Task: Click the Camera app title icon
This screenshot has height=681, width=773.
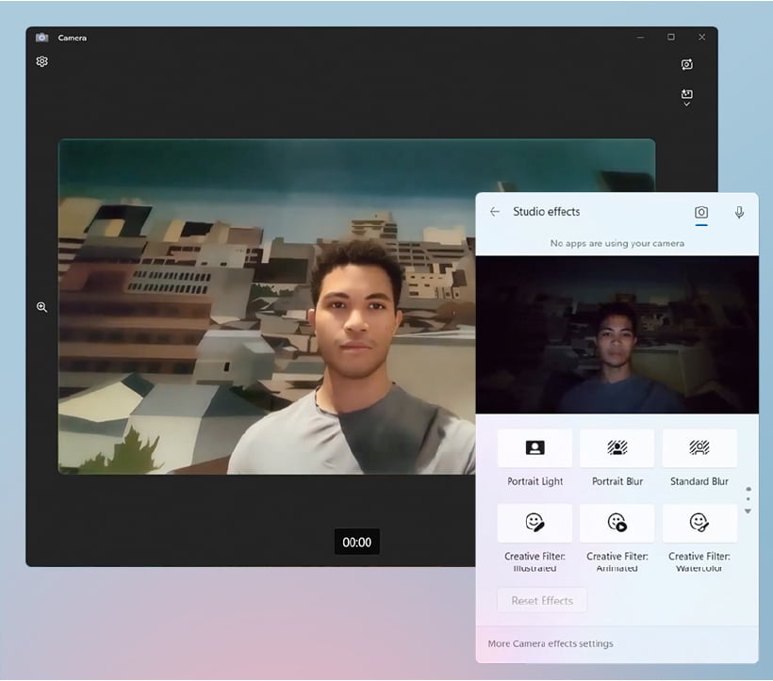Action: 41,38
